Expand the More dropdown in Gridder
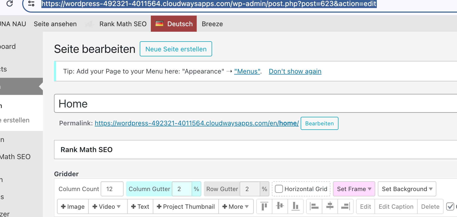This screenshot has width=457, height=217. (x=236, y=206)
